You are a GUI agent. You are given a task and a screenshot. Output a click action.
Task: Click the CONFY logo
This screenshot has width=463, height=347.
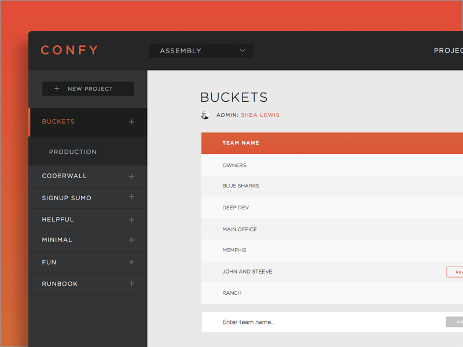(x=69, y=50)
